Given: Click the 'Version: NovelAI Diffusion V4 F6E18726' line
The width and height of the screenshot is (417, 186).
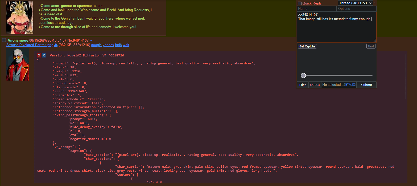Looking at the screenshot, I should [x=87, y=55].
